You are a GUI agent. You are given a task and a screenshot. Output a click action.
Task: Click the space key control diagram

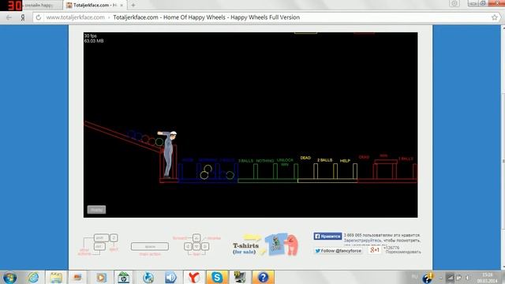(x=150, y=246)
